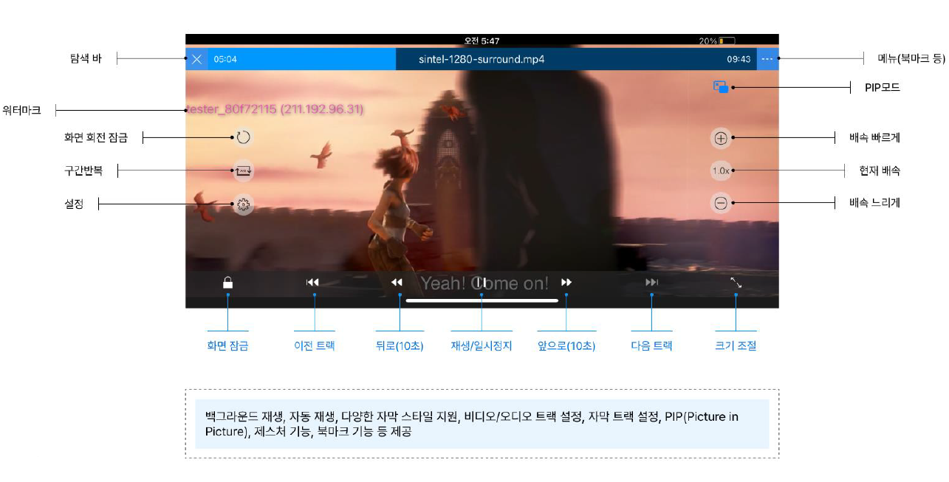
Task: Click the 화면 회전 잠금 label
Action: coord(96,137)
